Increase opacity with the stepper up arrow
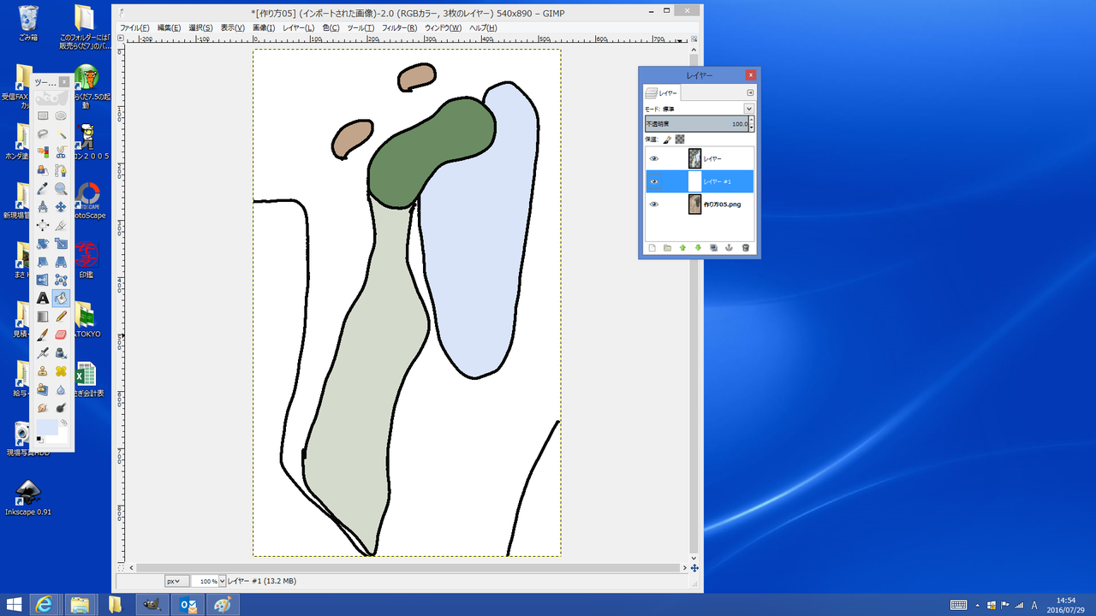Viewport: 1096px width, 616px height. tap(752, 121)
